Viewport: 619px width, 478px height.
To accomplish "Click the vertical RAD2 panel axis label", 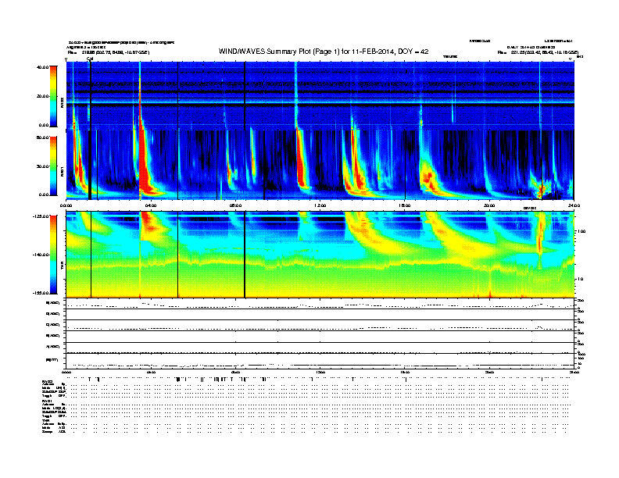I will [x=63, y=102].
